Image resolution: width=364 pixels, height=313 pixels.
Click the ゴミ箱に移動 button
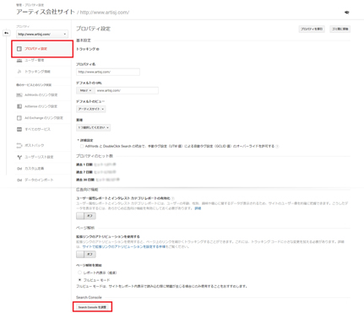(340, 29)
